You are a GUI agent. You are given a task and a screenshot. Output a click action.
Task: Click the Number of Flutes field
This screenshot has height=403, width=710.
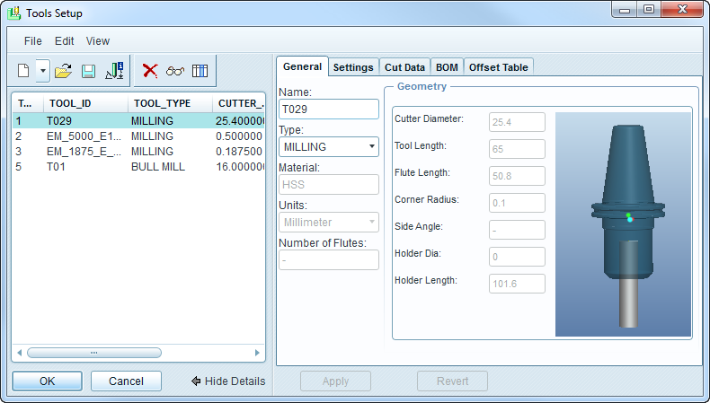(329, 260)
